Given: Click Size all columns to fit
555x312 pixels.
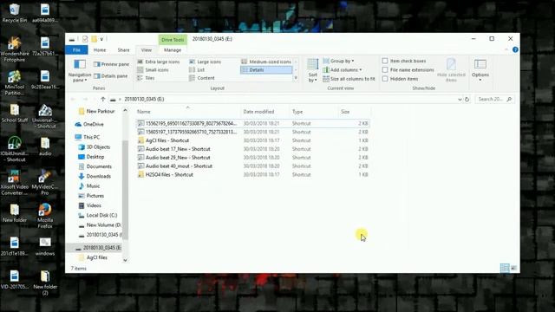Looking at the screenshot, I should pos(349,79).
